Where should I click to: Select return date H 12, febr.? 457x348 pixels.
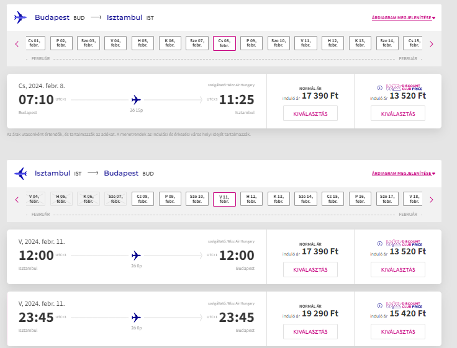251,199
